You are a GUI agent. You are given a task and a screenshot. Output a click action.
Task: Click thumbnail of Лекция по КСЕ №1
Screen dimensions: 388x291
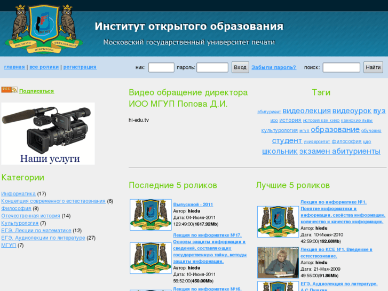278,263
